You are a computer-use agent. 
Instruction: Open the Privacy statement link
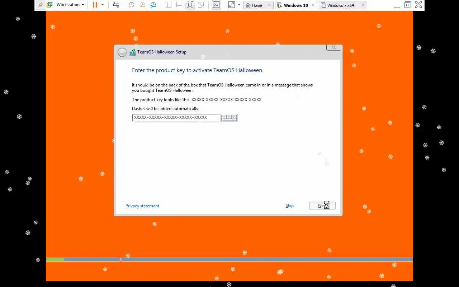[142, 206]
